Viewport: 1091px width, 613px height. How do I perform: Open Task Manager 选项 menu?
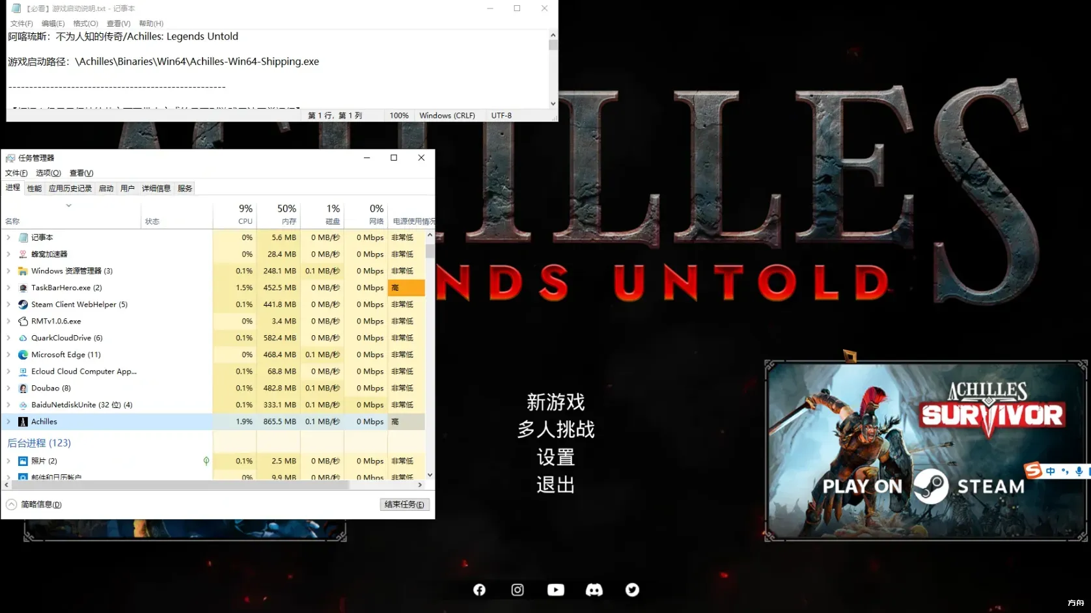(48, 173)
